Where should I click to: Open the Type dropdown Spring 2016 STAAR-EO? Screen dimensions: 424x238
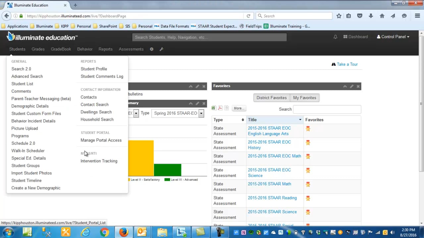pos(177,113)
